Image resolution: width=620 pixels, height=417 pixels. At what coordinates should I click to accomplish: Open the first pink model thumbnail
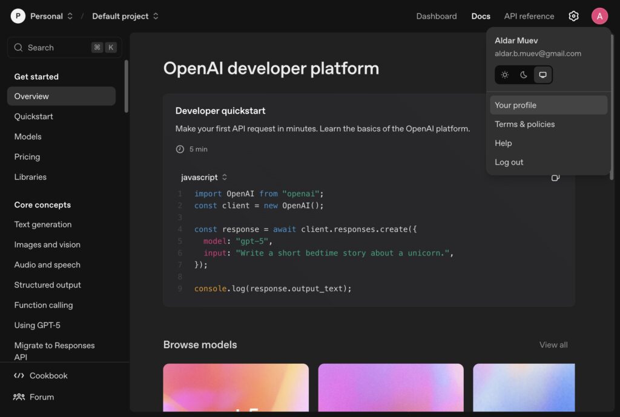point(236,387)
